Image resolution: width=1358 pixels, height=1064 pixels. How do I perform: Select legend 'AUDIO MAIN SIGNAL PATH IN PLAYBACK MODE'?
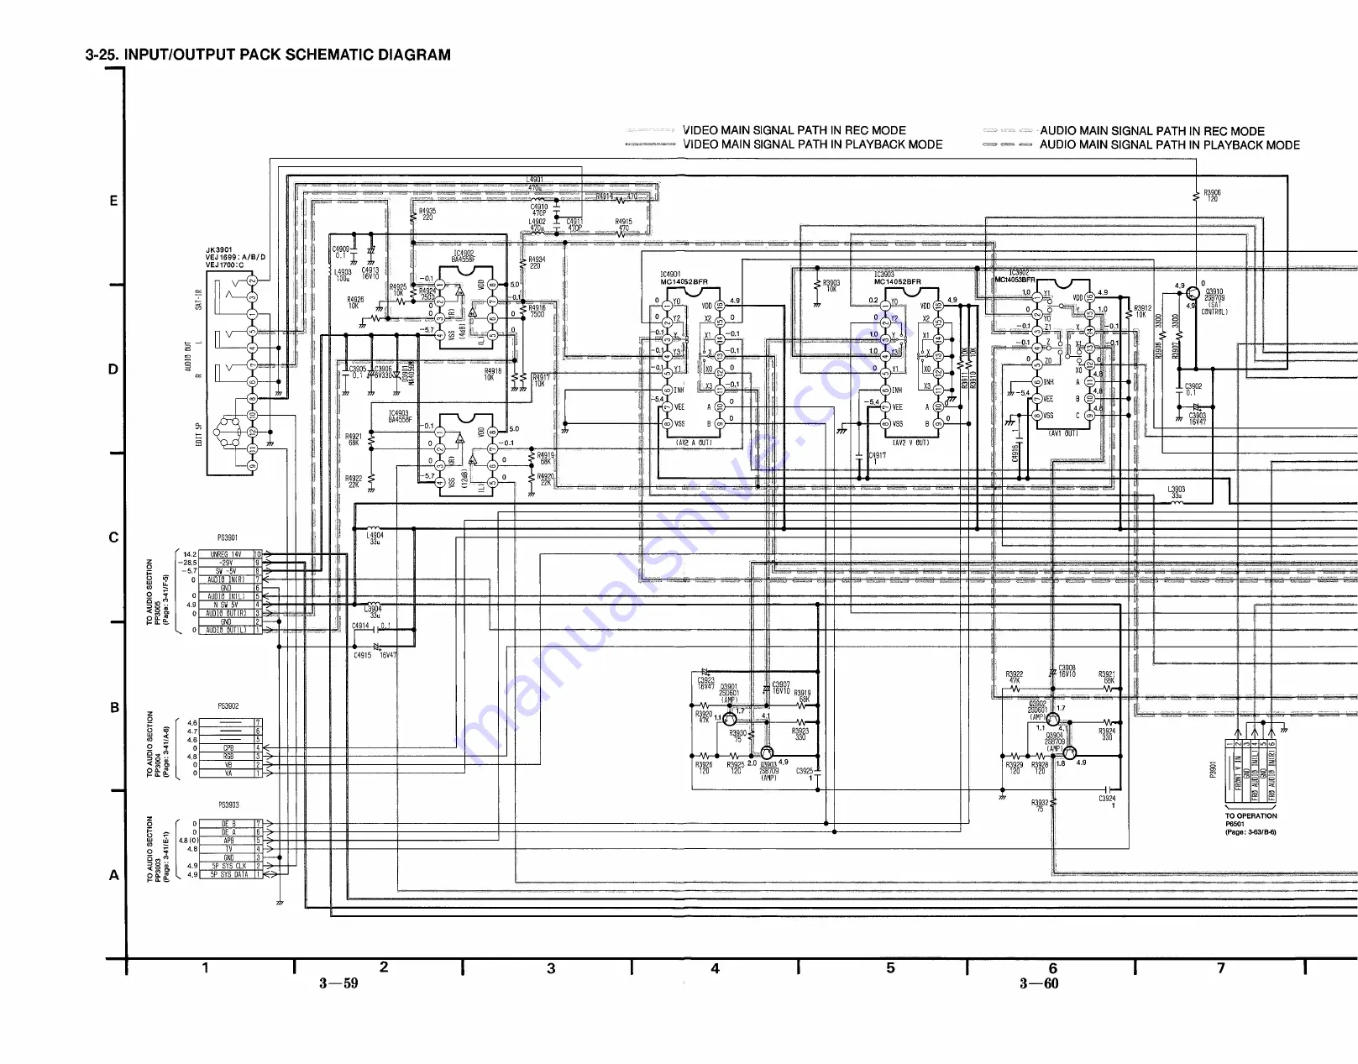(1170, 144)
